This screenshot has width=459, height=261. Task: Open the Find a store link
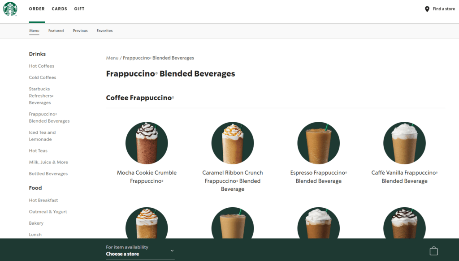pyautogui.click(x=443, y=9)
